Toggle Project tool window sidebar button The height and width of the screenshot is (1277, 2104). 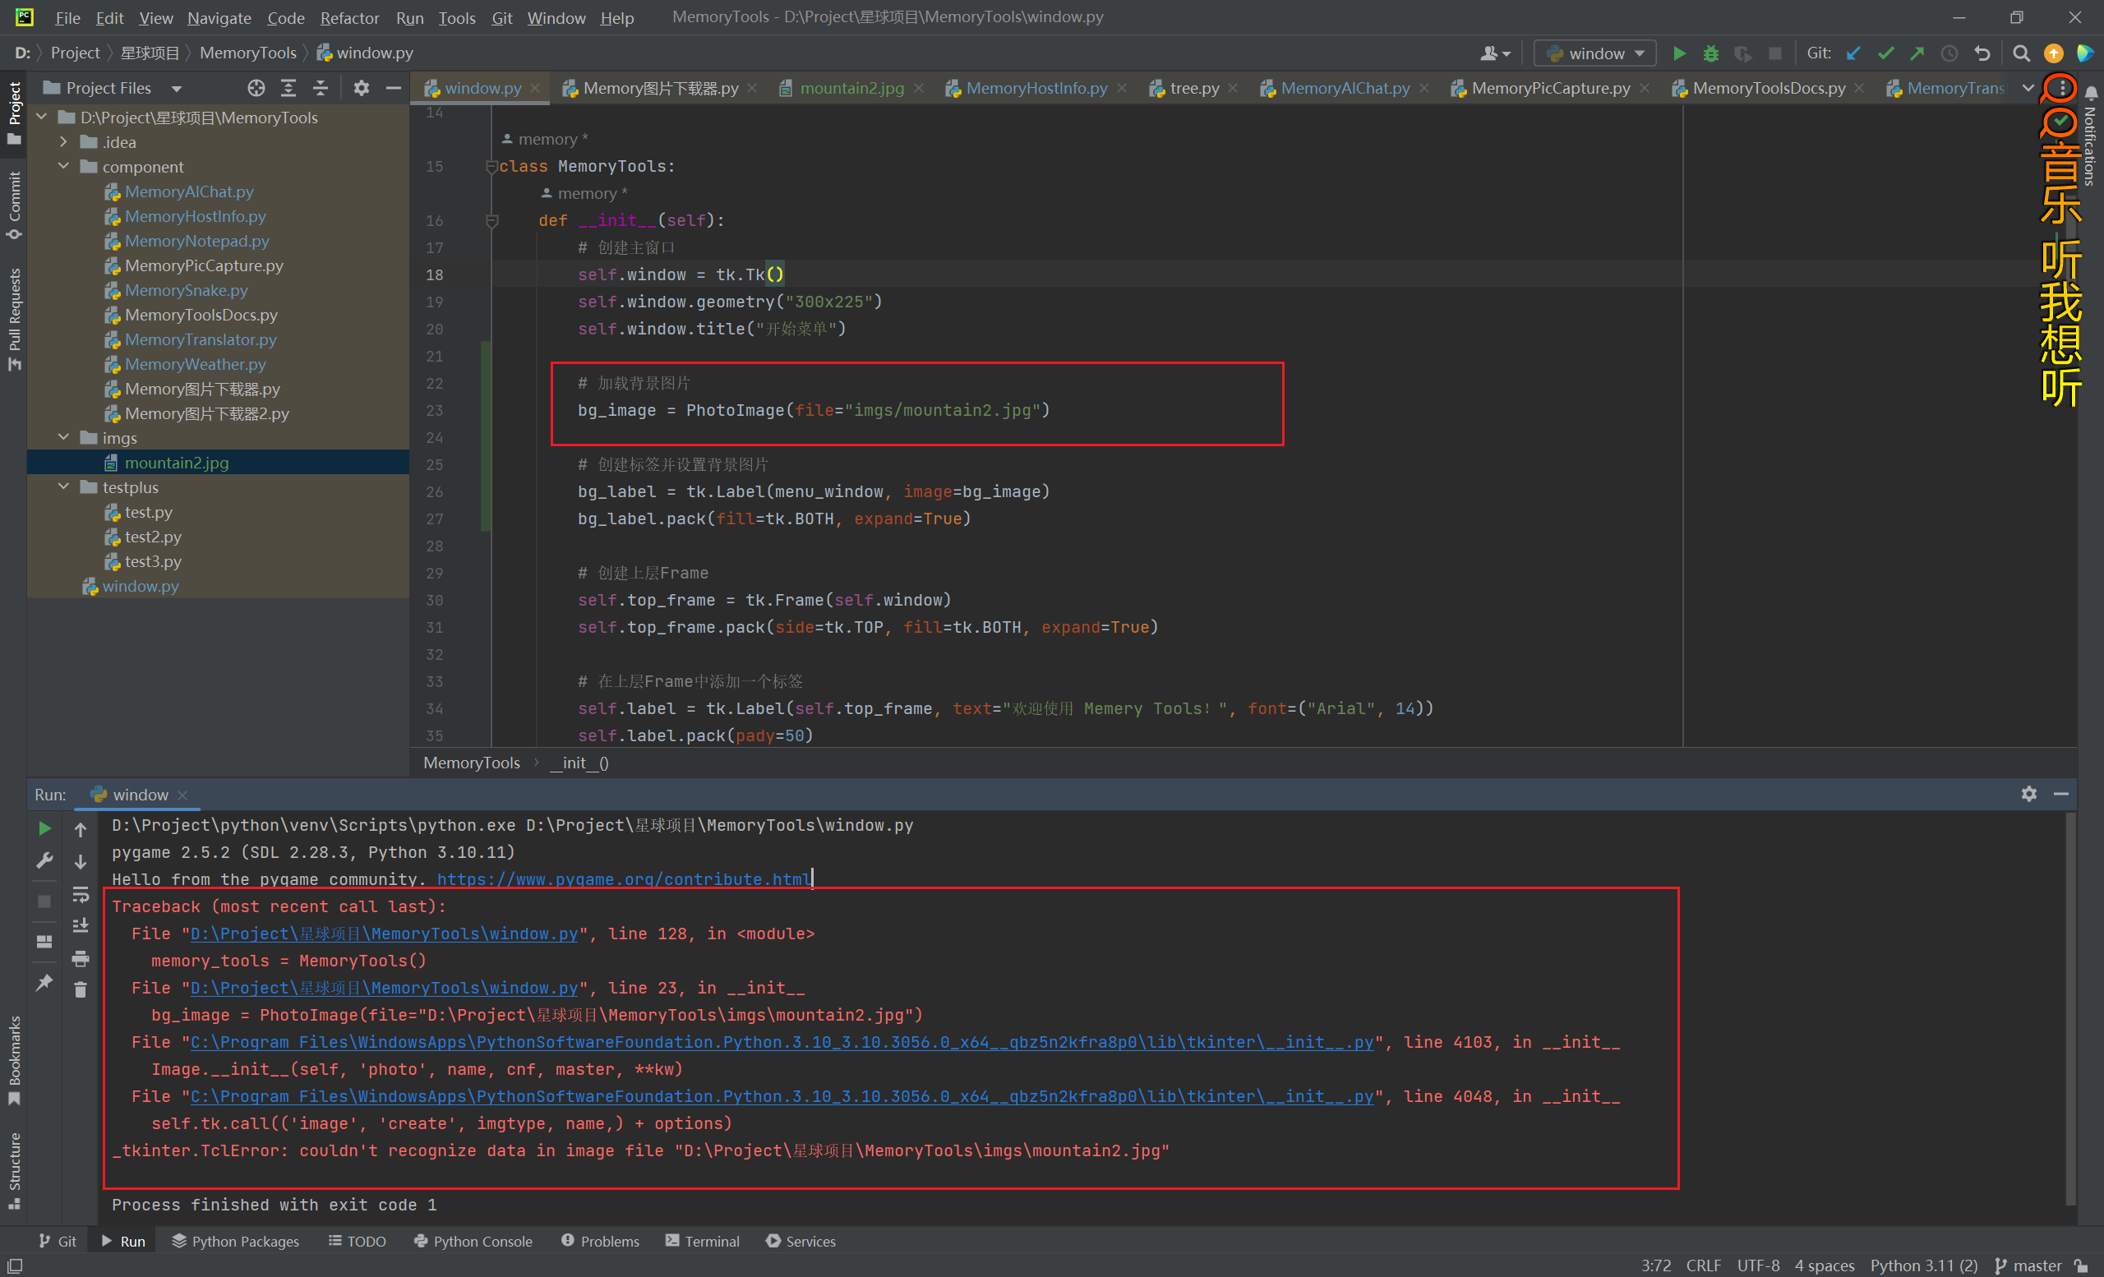tap(14, 113)
